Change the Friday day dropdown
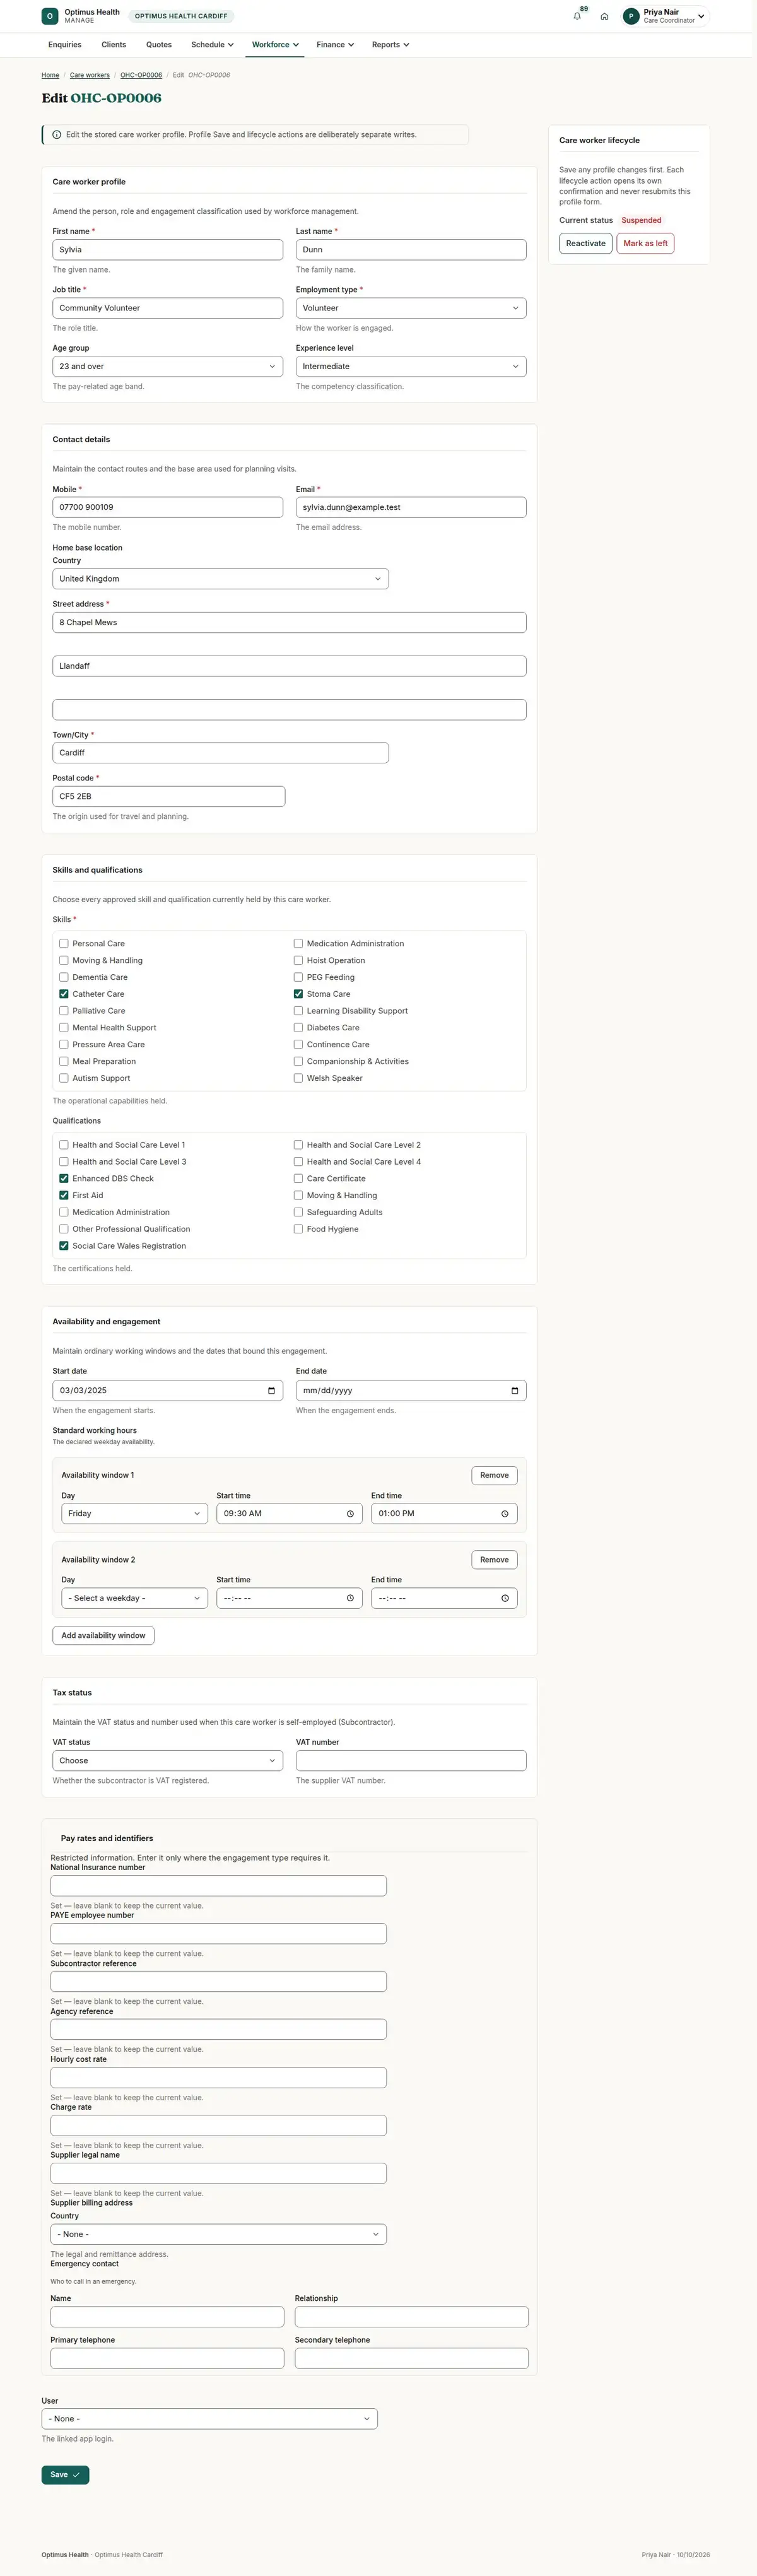 (135, 1513)
